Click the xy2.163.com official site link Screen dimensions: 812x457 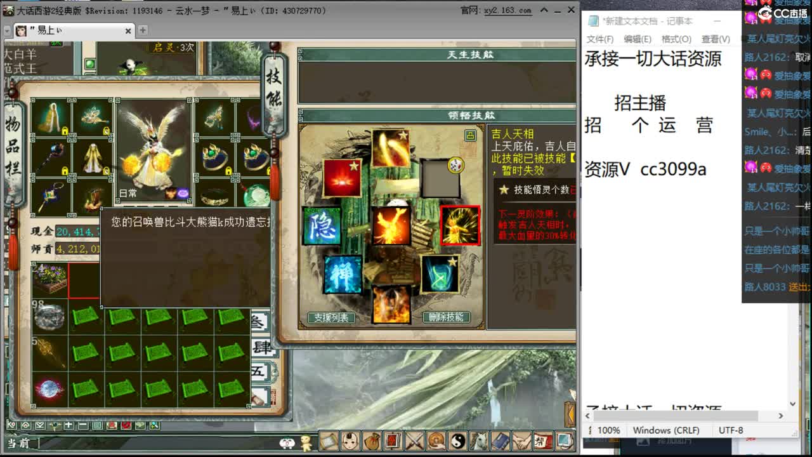(507, 10)
